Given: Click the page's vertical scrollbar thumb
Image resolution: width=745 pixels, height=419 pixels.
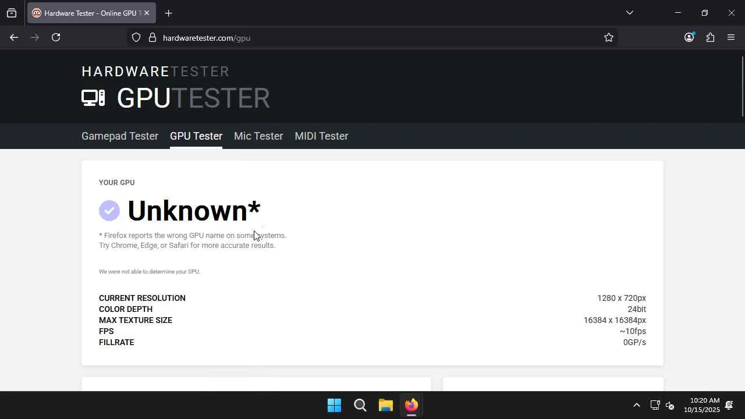Looking at the screenshot, I should click(742, 86).
